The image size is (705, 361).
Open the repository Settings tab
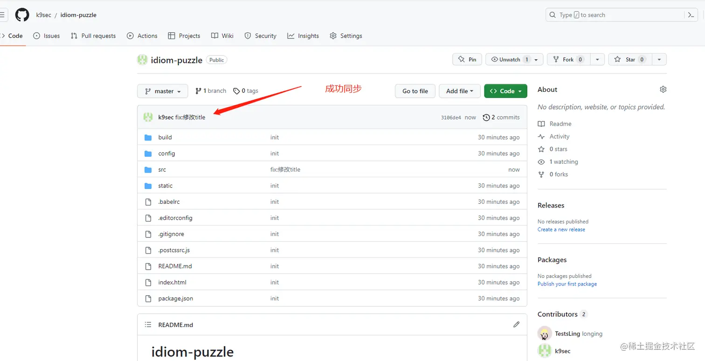[x=346, y=36]
